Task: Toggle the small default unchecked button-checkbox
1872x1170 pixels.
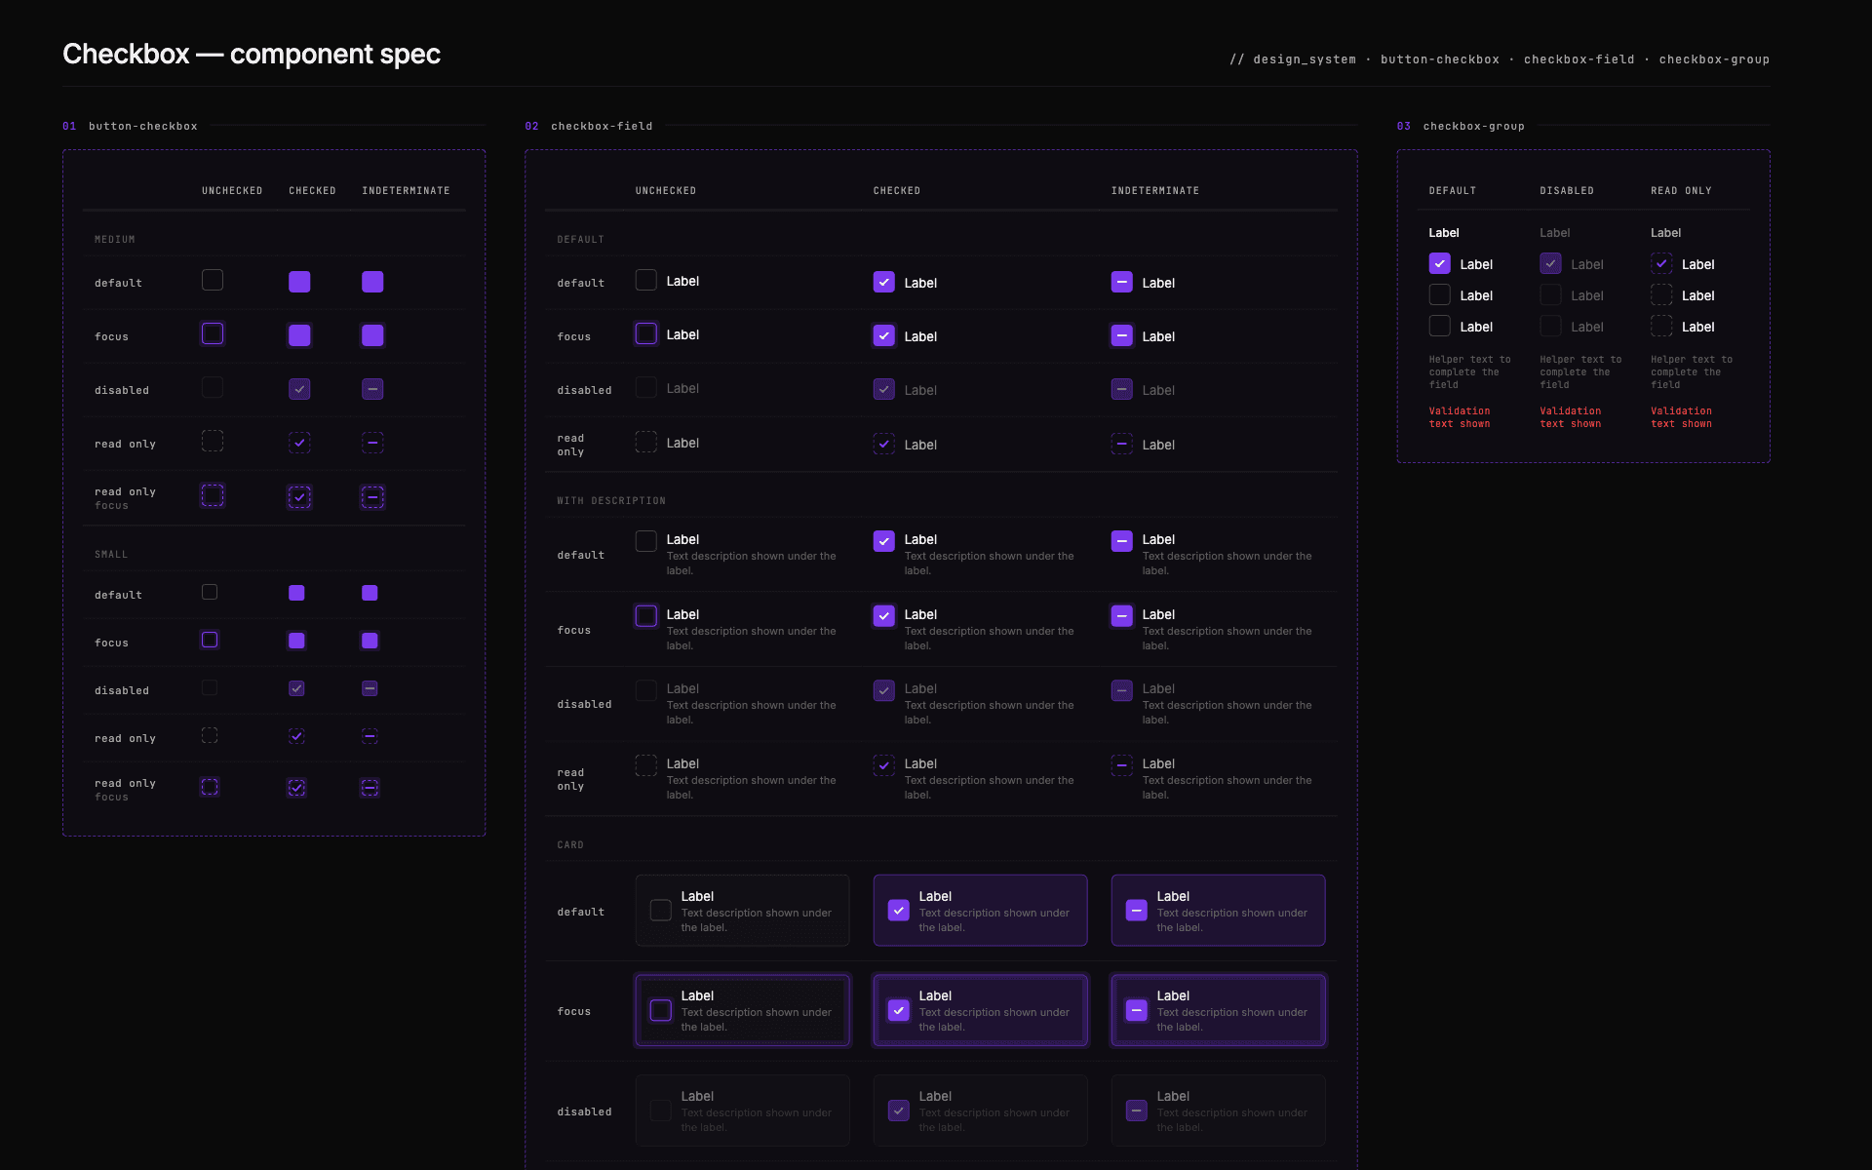Action: click(210, 592)
